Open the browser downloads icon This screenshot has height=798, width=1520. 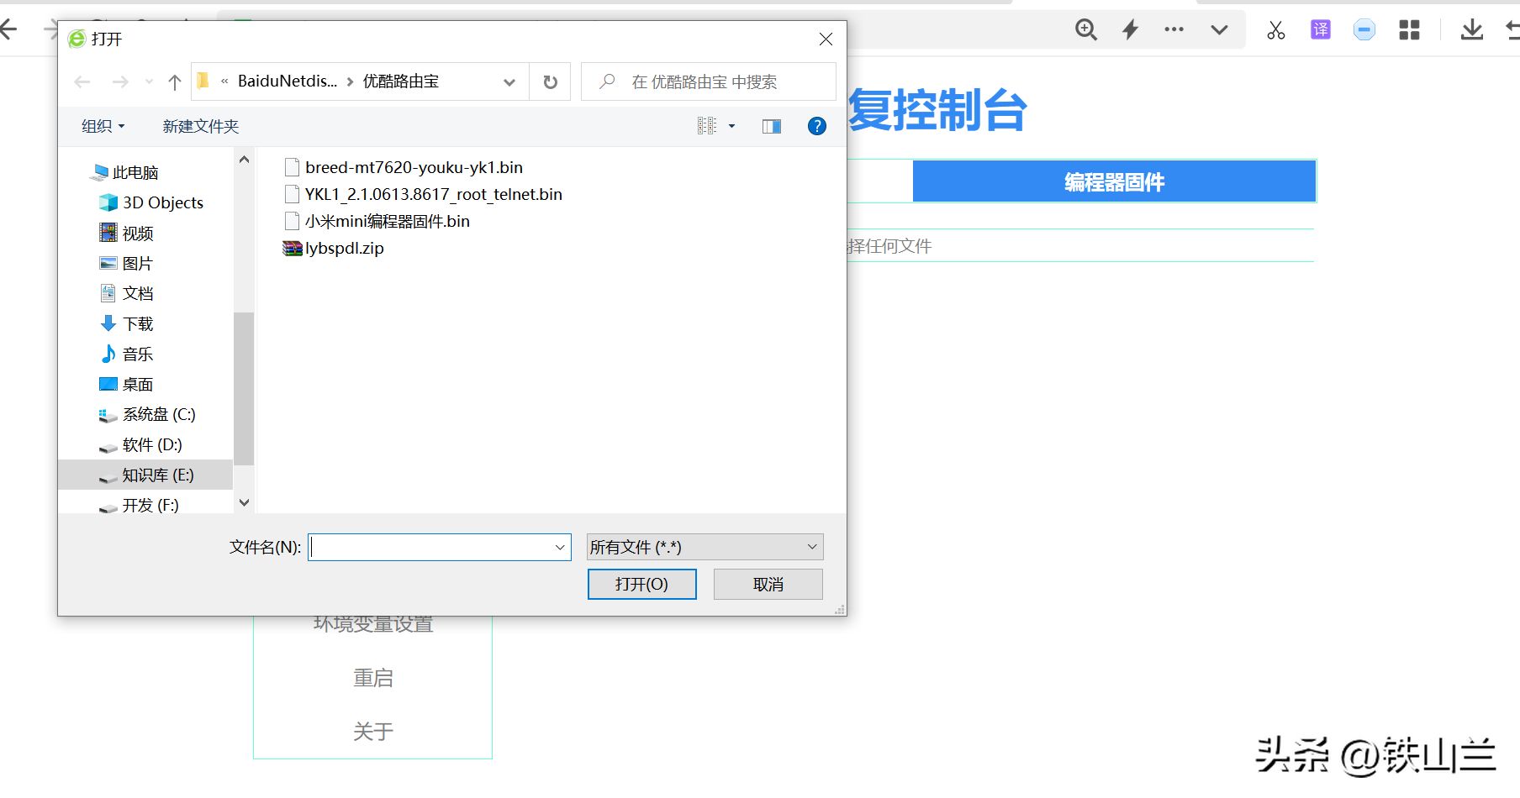click(x=1471, y=30)
